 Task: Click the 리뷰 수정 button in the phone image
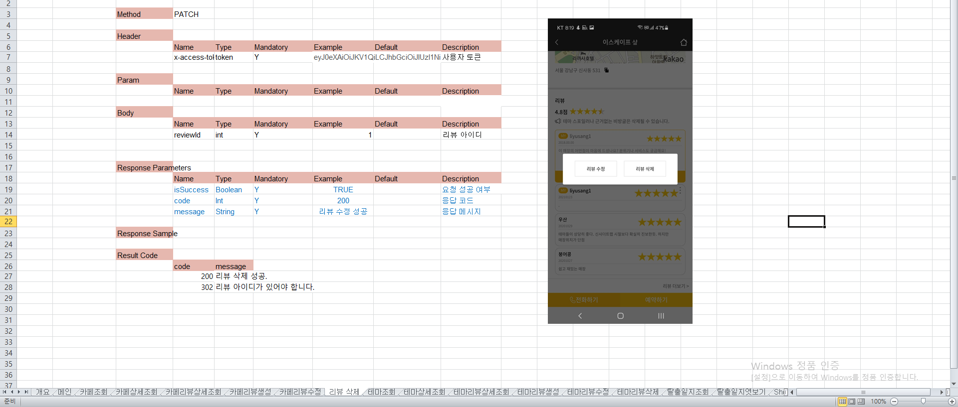point(596,169)
